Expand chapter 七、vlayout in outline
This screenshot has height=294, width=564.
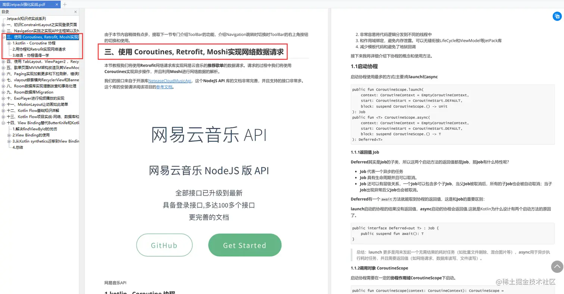click(3, 80)
